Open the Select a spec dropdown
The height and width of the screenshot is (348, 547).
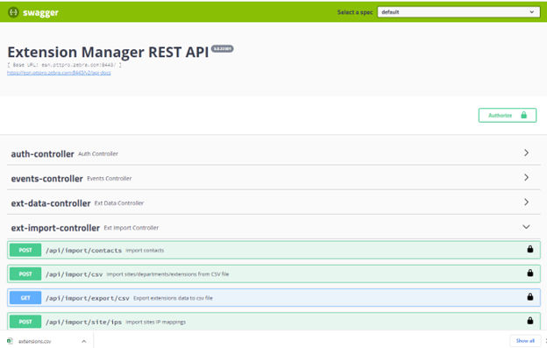458,12
